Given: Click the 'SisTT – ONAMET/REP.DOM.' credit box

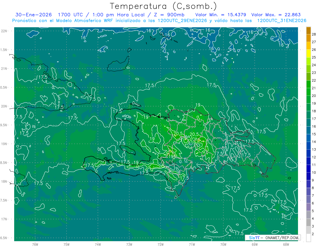Looking at the screenshot, I should click(273, 238).
